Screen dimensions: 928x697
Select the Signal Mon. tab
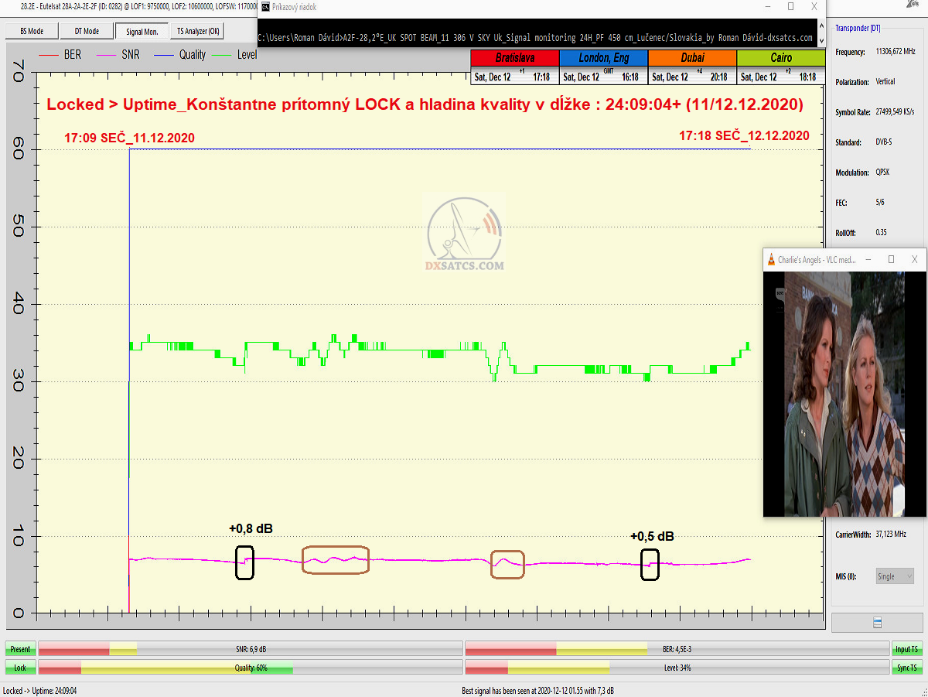pos(141,31)
